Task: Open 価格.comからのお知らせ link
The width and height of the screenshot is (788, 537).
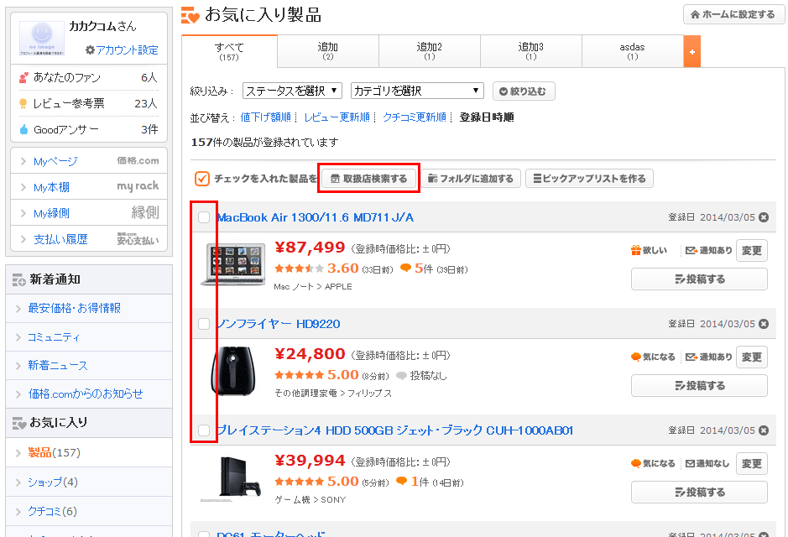Action: point(86,394)
